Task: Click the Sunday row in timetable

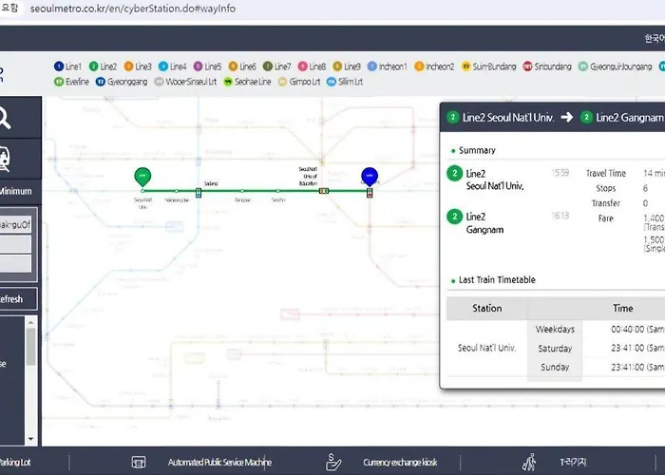Action: pyautogui.click(x=555, y=367)
